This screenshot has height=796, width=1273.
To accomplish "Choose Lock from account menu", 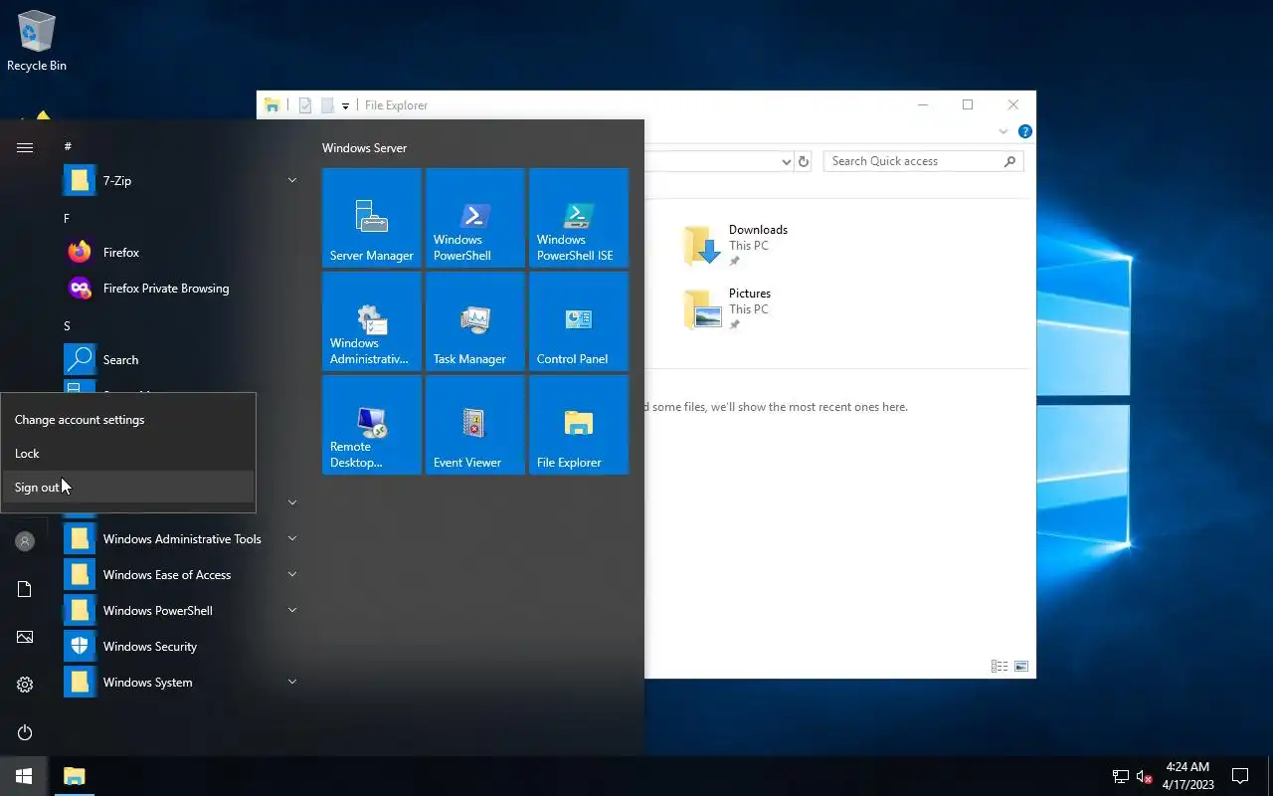I will (x=128, y=454).
